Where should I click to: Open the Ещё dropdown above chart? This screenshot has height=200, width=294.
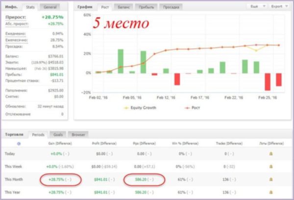click(x=258, y=6)
